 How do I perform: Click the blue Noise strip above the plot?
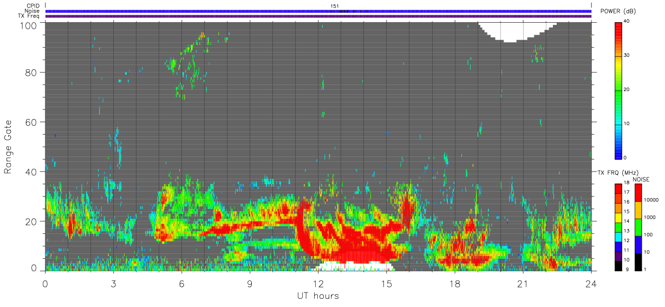pos(318,11)
